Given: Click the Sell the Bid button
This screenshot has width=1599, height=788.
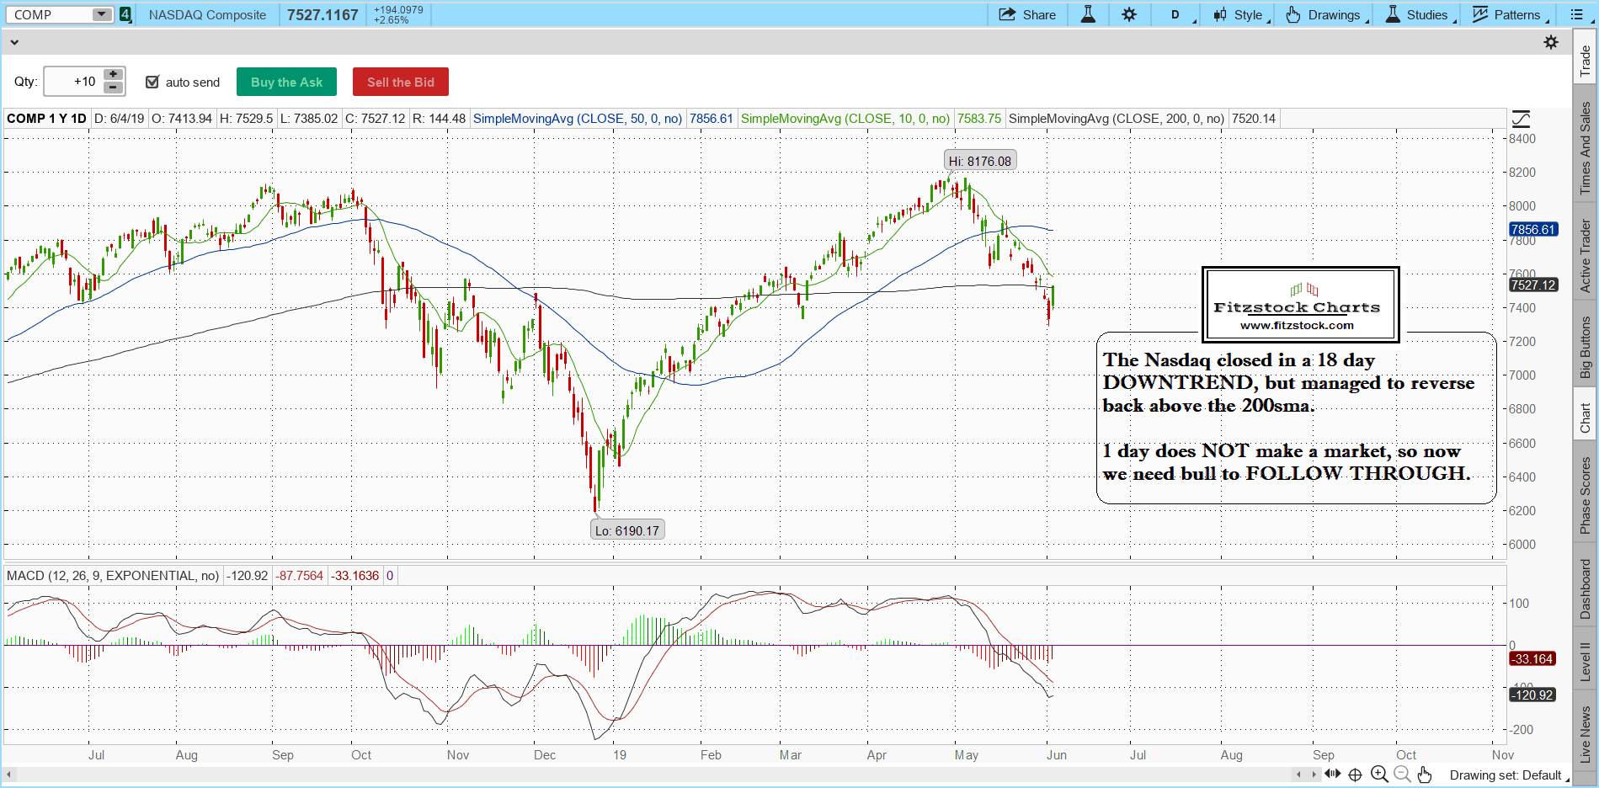Looking at the screenshot, I should coord(400,82).
